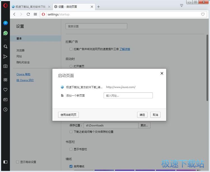Open My Flow send icon
210x172 pixels.
(5, 56)
